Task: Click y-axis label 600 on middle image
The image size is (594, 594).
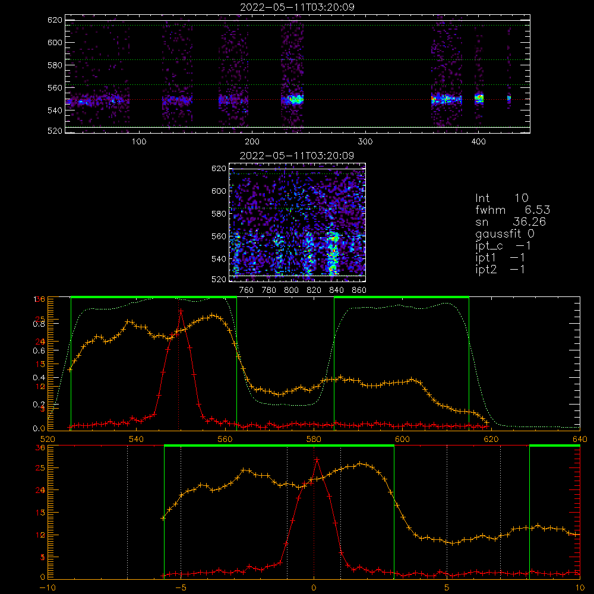Action: coord(219,191)
